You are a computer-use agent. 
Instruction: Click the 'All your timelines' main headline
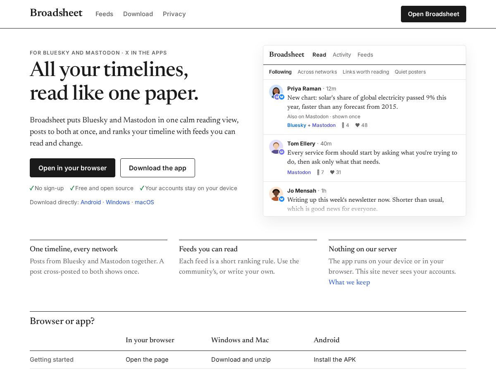pos(114,81)
